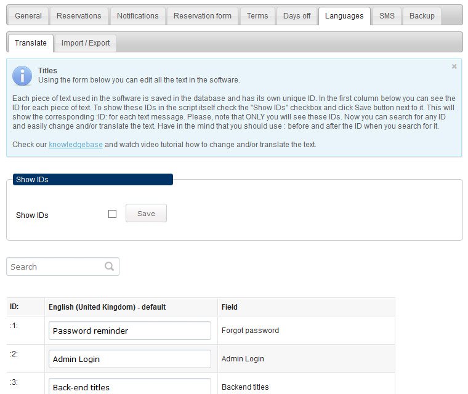Click the Save button beside Show IDs
Viewport: 468px width, 394px height.
click(146, 213)
